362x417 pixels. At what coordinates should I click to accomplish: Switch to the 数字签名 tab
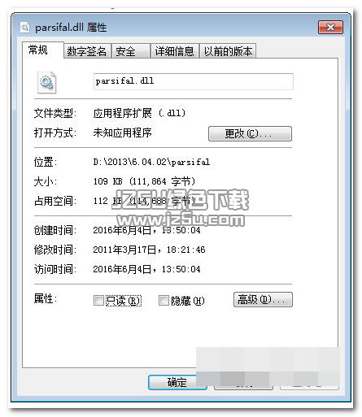point(87,51)
